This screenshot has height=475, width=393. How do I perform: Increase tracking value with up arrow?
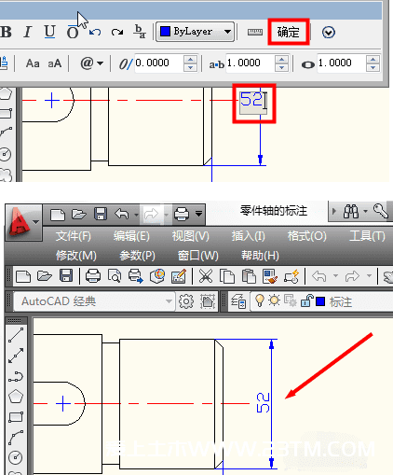pos(281,59)
